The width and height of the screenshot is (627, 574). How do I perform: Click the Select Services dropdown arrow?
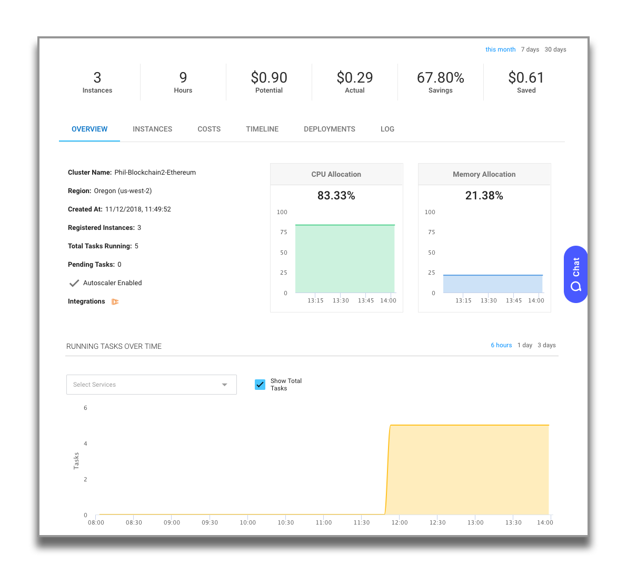(x=225, y=385)
